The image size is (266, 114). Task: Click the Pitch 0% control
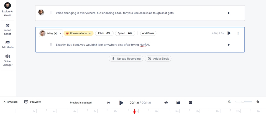click(104, 33)
